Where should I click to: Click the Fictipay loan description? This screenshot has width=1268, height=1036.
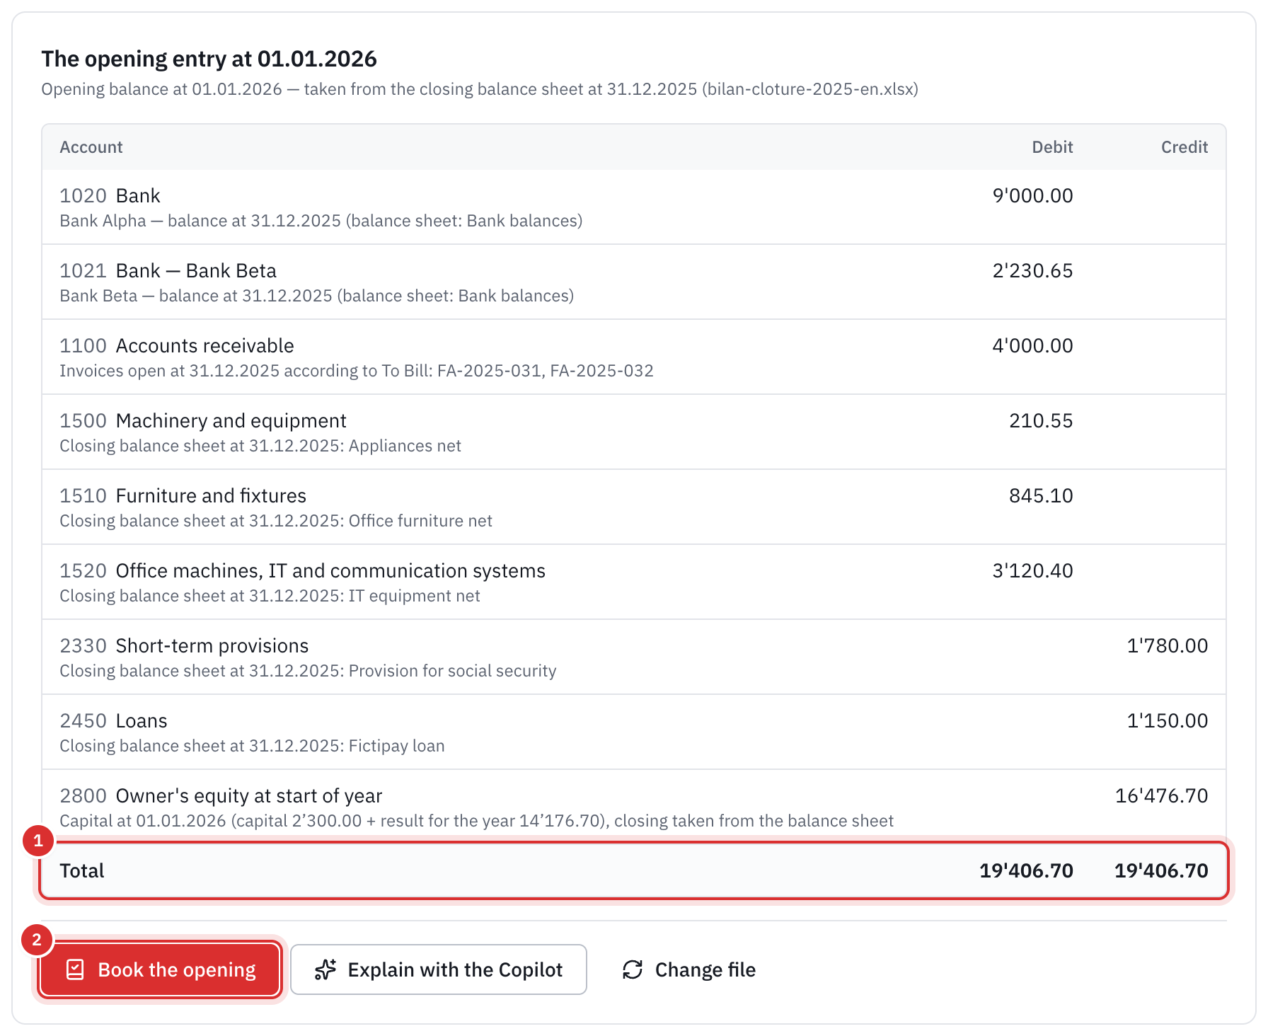pos(252,746)
